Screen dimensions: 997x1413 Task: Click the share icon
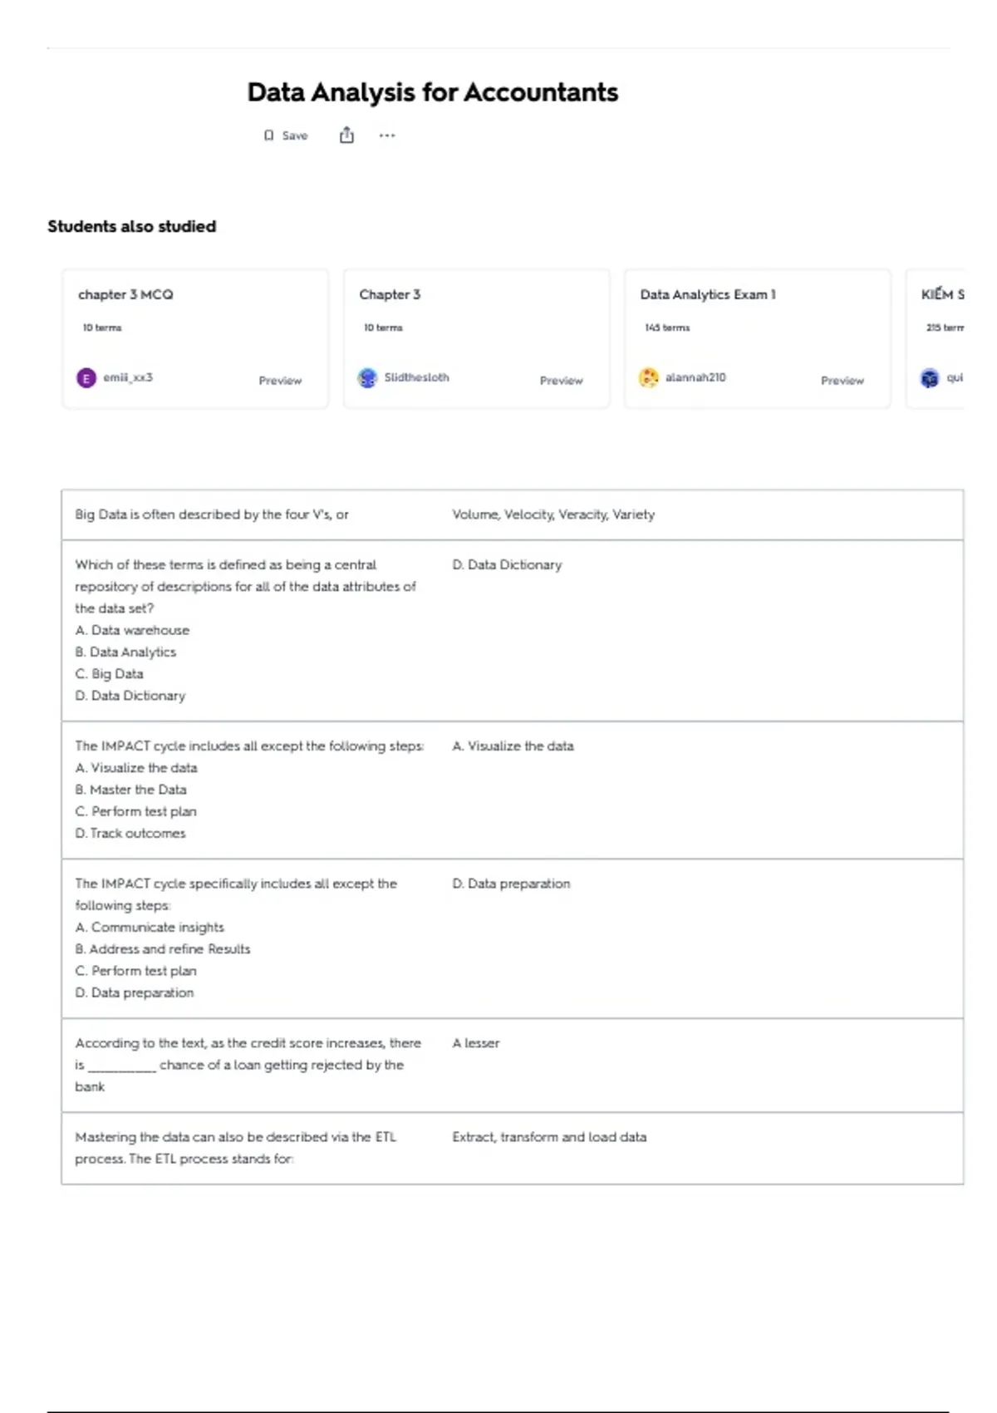[x=346, y=135]
